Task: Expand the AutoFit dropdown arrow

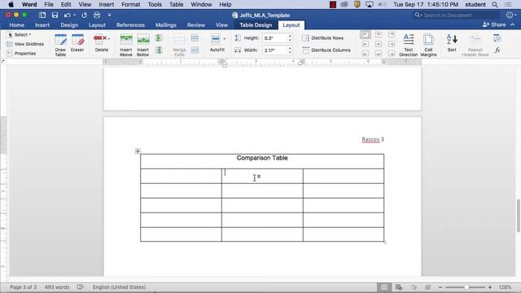Action: 225,39
